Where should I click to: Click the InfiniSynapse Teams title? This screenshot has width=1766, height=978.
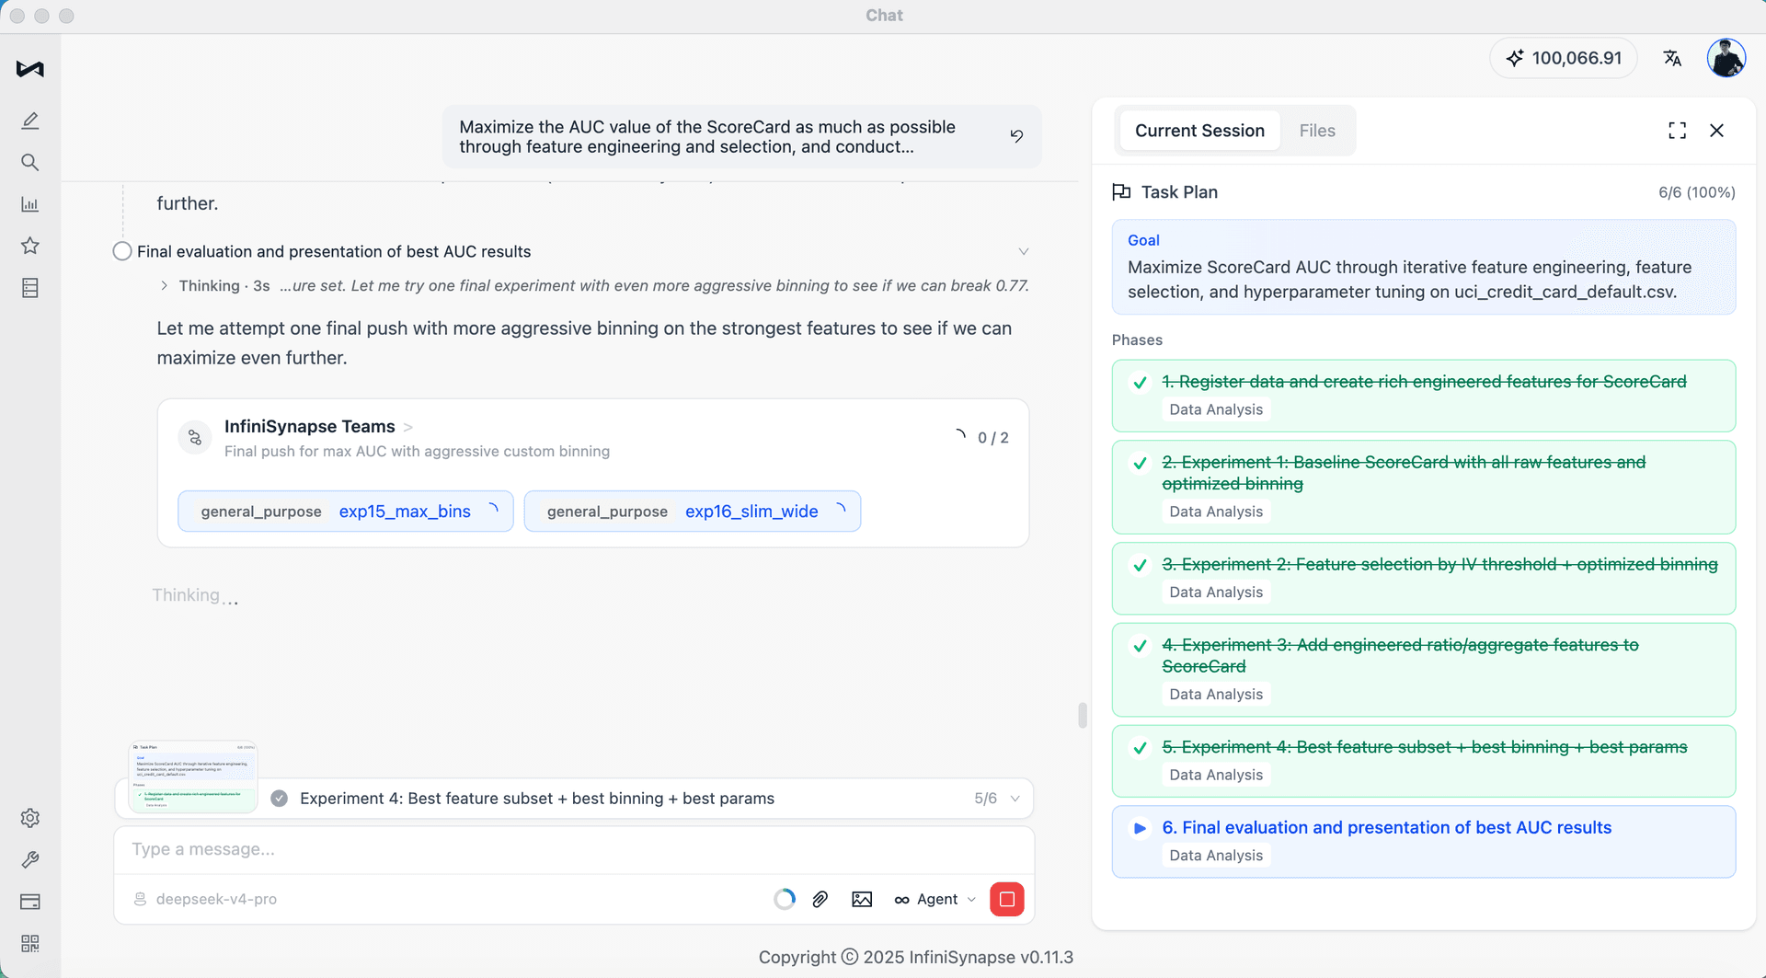tap(309, 427)
